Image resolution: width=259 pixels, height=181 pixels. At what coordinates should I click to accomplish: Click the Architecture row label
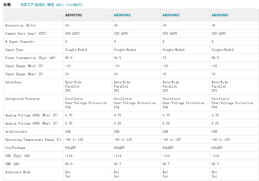coord(16,132)
